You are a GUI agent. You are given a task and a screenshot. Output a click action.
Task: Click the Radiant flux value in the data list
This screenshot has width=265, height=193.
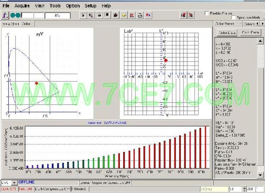point(231,160)
